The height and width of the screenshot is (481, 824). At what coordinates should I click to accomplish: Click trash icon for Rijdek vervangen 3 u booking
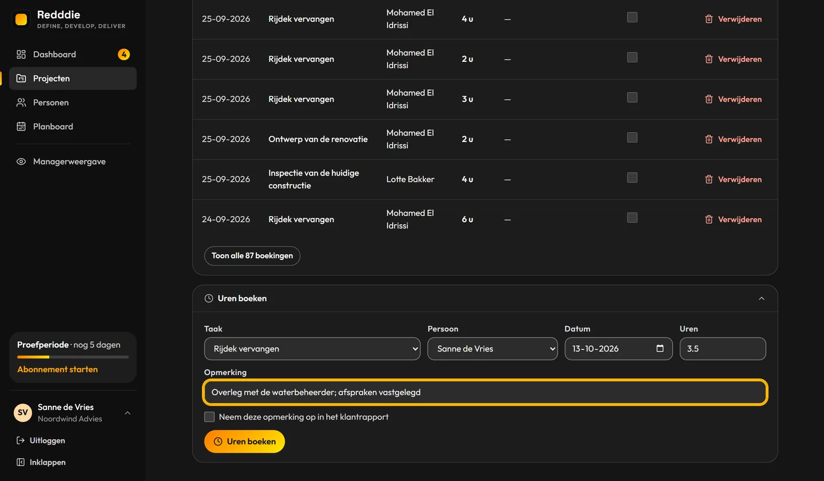(709, 99)
